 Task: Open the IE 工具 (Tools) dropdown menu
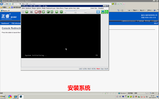(x=150, y=10)
